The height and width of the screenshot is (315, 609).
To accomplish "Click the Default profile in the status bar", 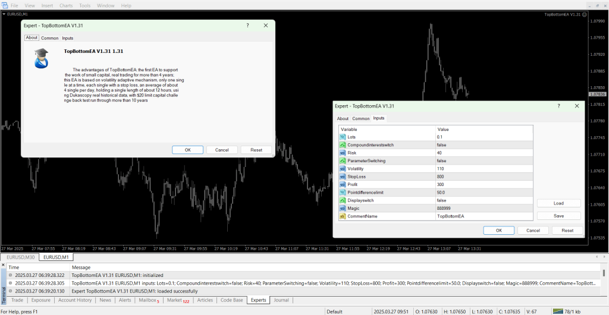I will coord(334,311).
